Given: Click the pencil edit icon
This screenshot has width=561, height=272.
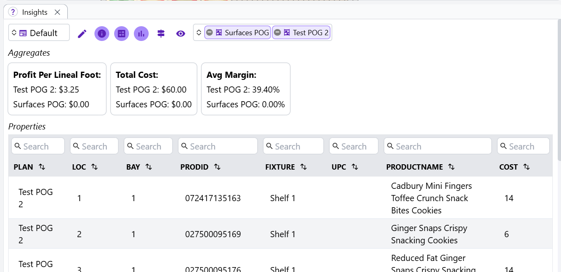Looking at the screenshot, I should 82,34.
